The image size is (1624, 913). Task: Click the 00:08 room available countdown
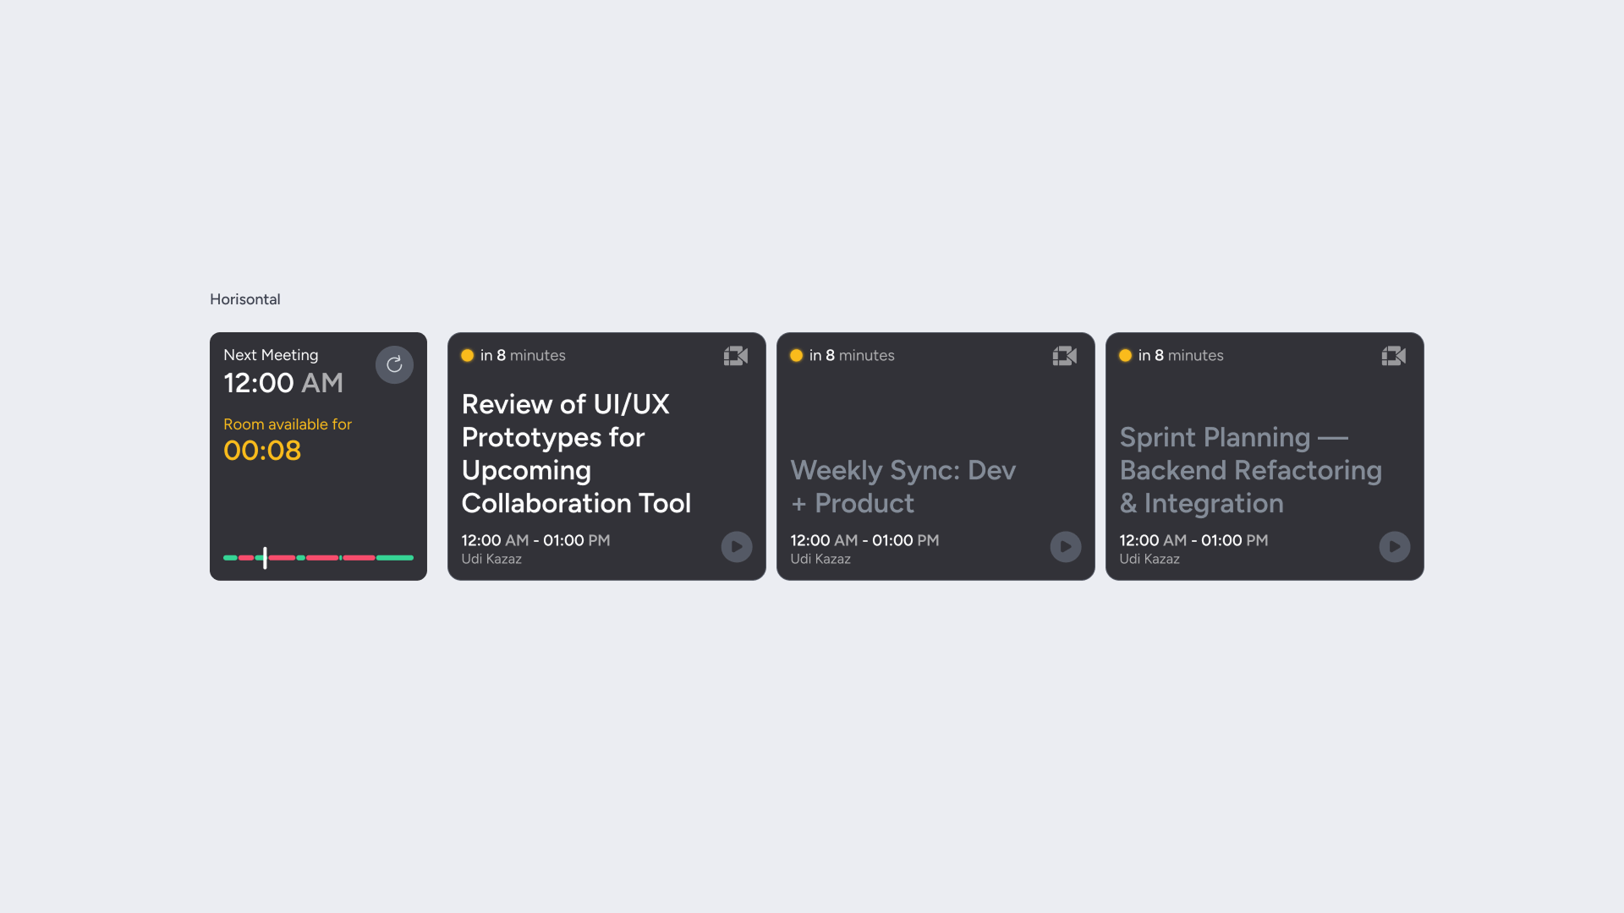pos(262,451)
